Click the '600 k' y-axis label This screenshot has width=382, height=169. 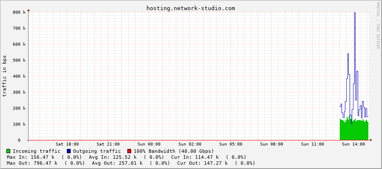[19, 44]
